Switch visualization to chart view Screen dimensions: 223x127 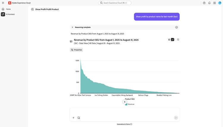click(172, 39)
